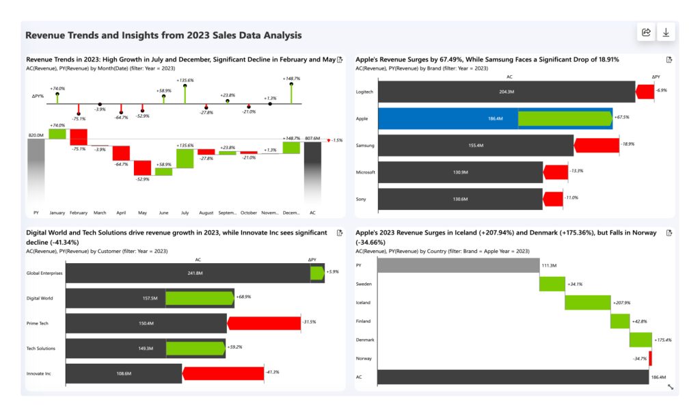The image size is (700, 417).
Task: Click the share icon in the top toolbar
Action: pyautogui.click(x=645, y=31)
